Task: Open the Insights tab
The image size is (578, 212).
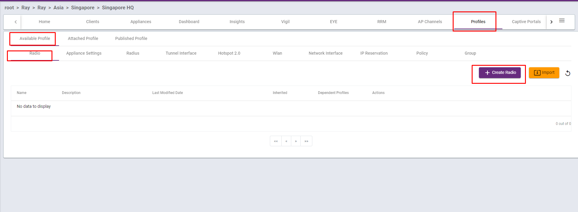Action: click(x=237, y=22)
